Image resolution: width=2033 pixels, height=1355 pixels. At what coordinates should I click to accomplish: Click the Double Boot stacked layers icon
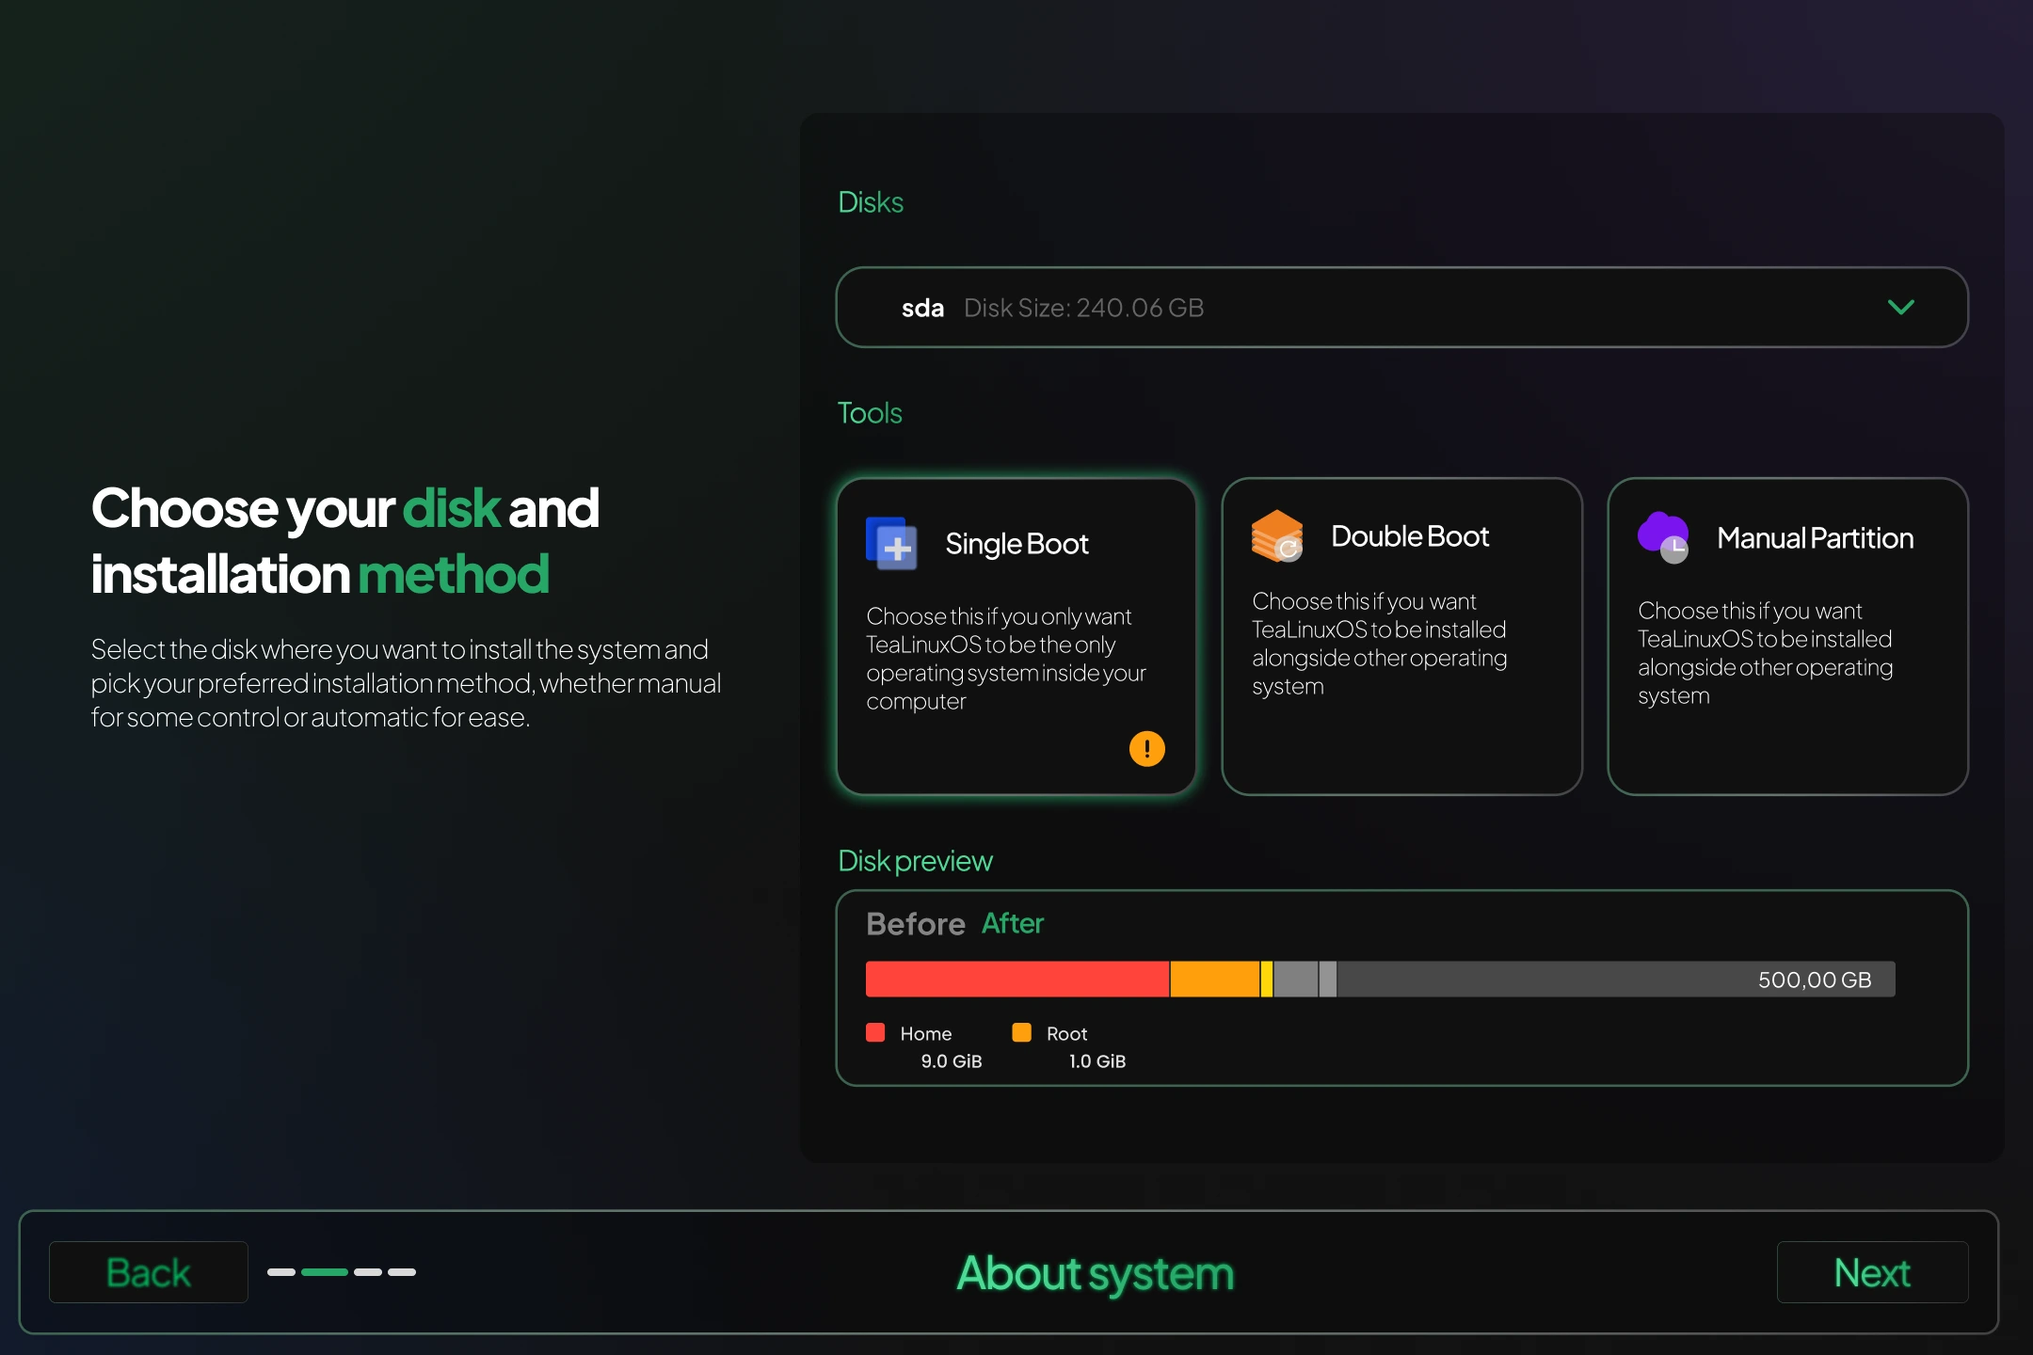tap(1276, 536)
